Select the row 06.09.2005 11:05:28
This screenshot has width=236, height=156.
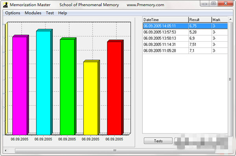click(x=185, y=51)
